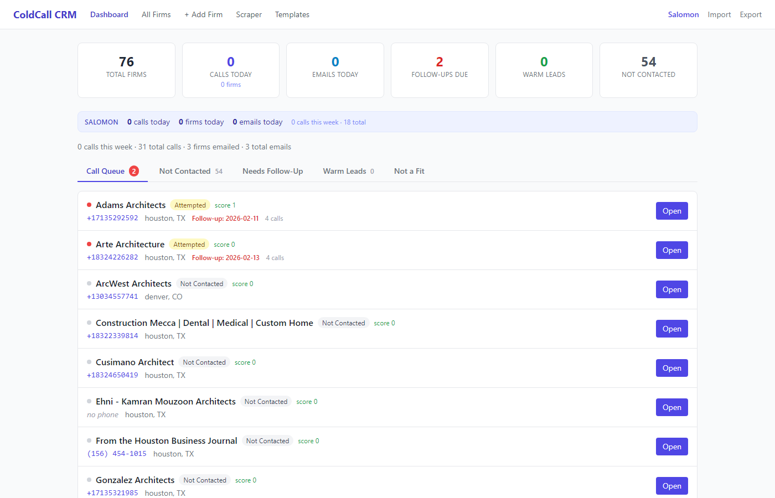Click the Ehni - Kamran Mouzoon Architects name
Image resolution: width=775 pixels, height=498 pixels.
[x=166, y=402]
